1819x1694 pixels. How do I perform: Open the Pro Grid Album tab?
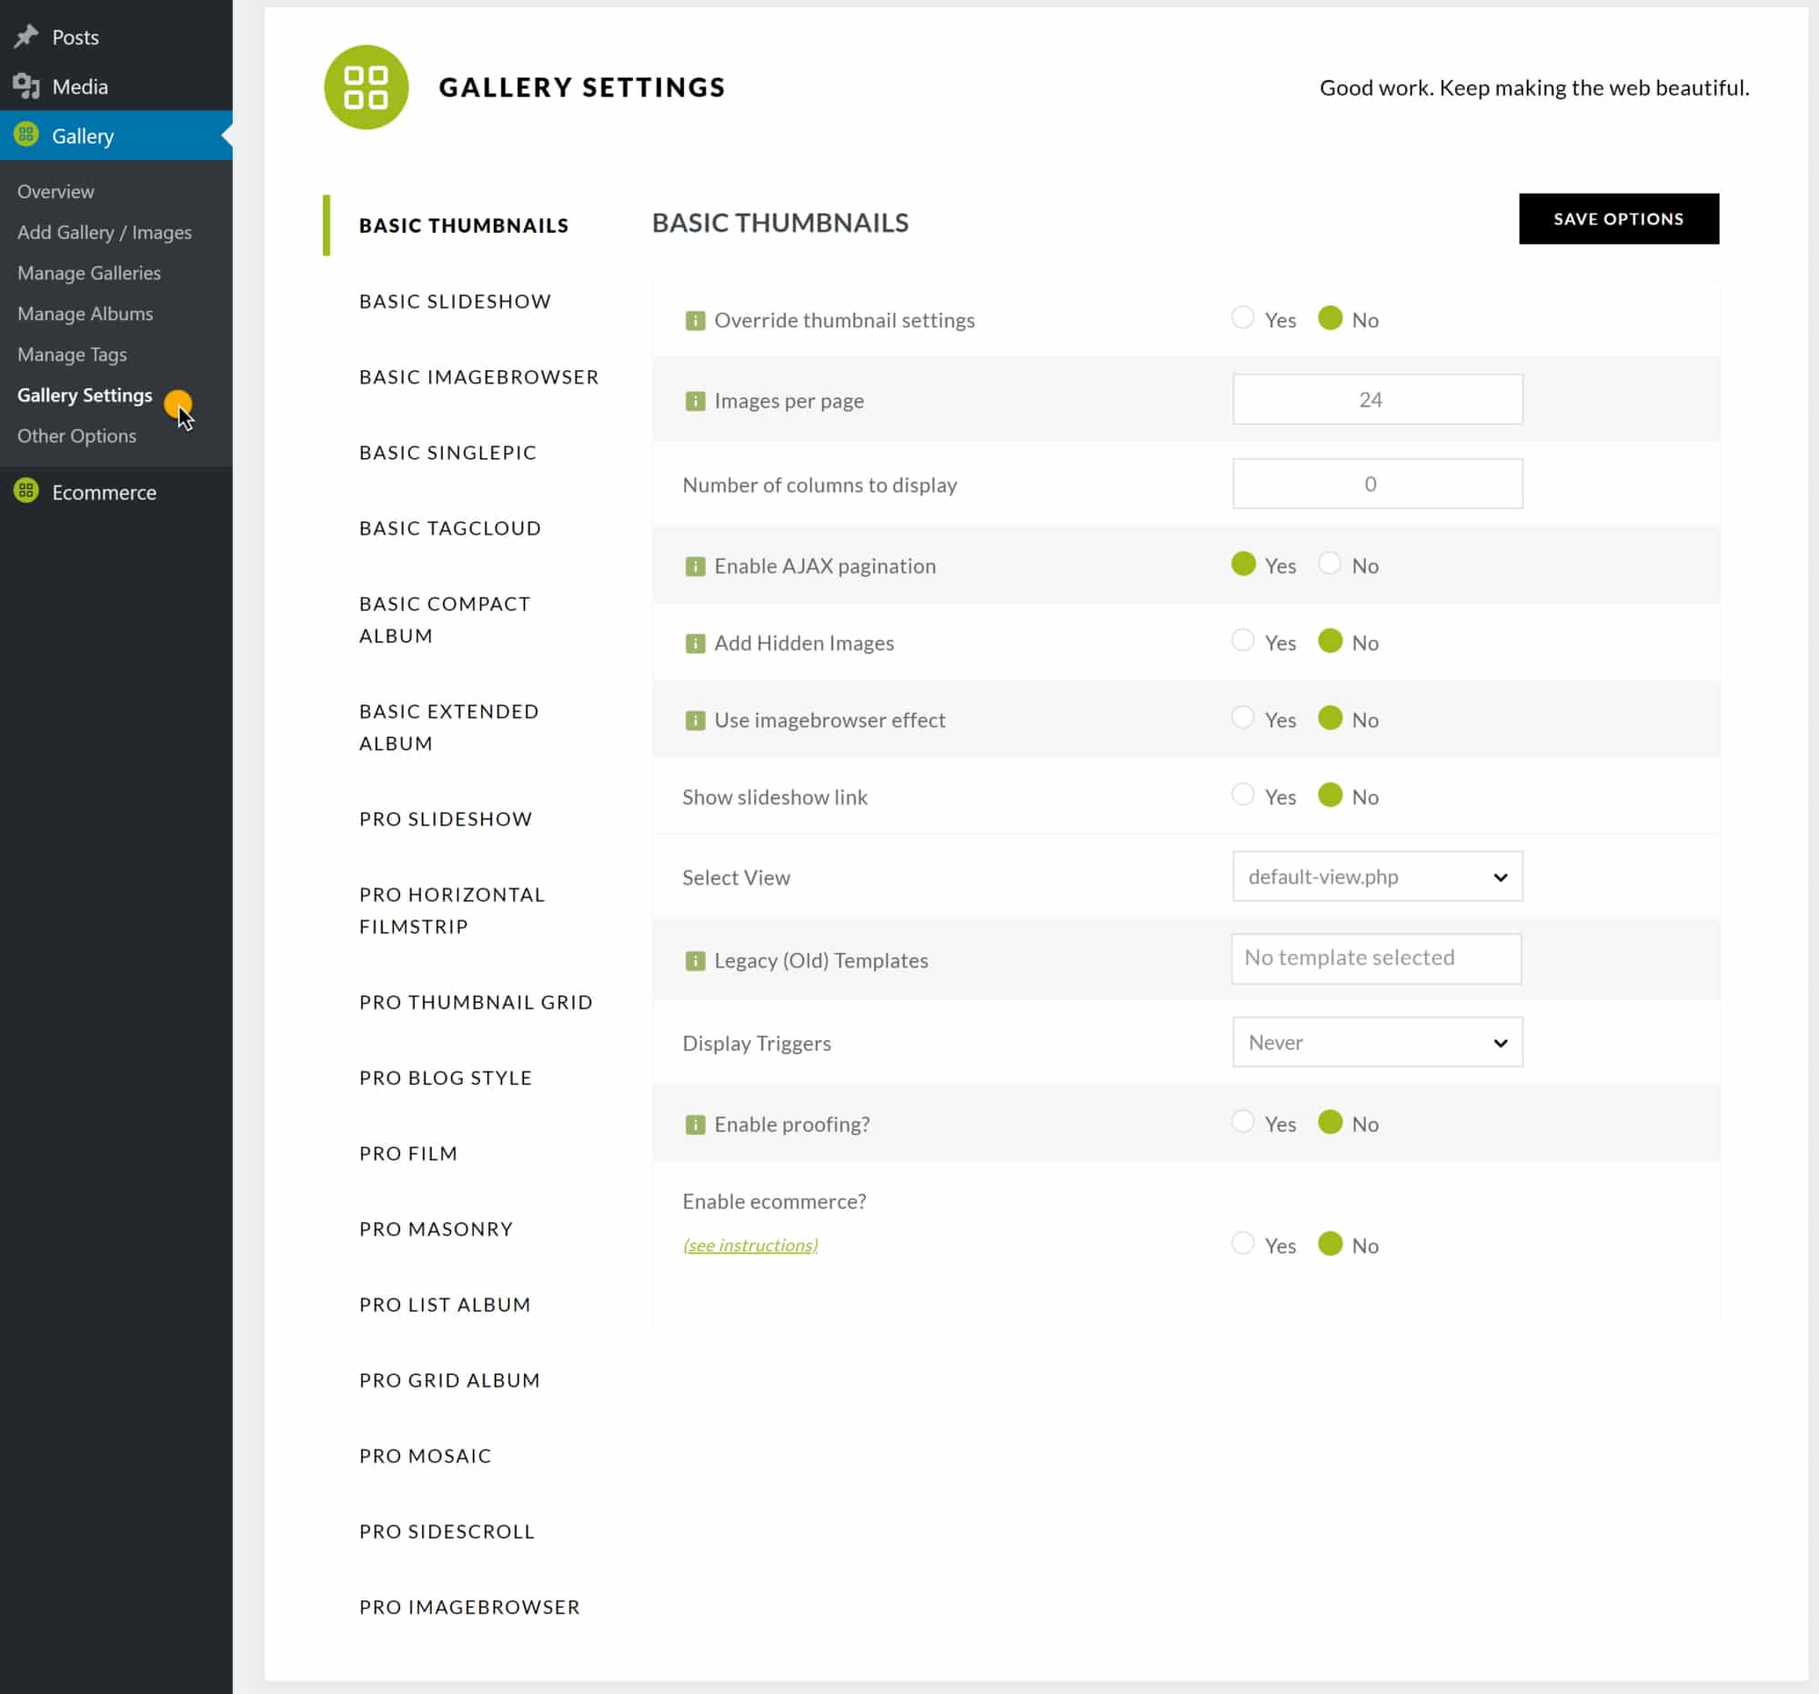[449, 1380]
